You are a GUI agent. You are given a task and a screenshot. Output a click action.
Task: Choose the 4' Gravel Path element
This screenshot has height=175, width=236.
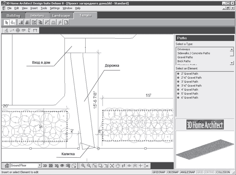(189, 90)
